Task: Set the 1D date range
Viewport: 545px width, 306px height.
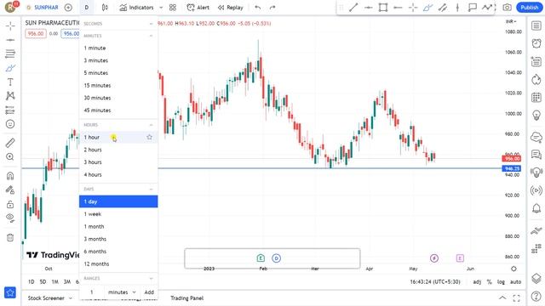Action: [31, 282]
